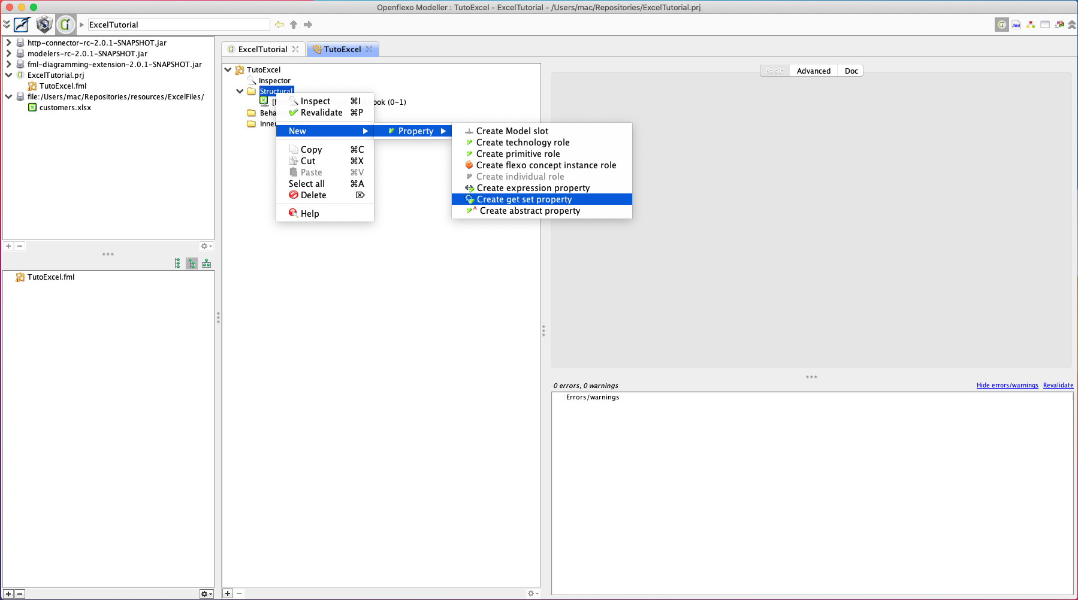Choose Create flexo concept instance role
1078x600 pixels.
tap(542, 165)
